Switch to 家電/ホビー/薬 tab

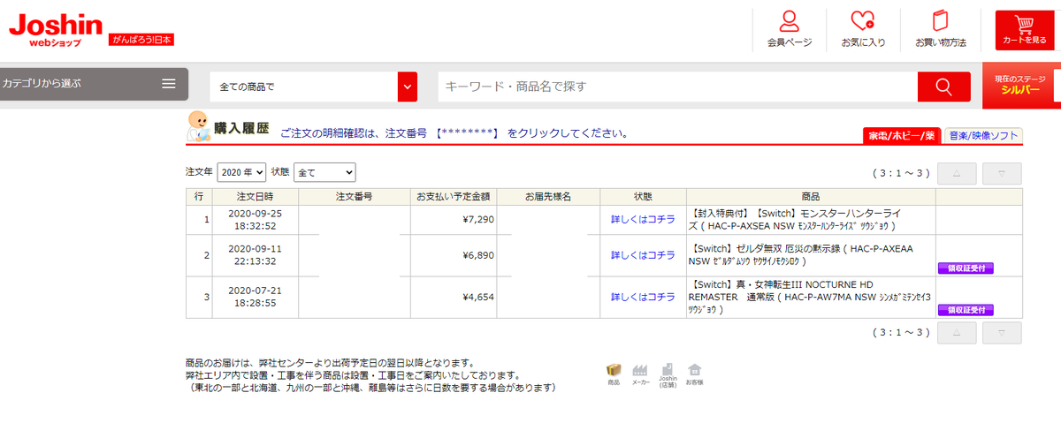coord(901,136)
